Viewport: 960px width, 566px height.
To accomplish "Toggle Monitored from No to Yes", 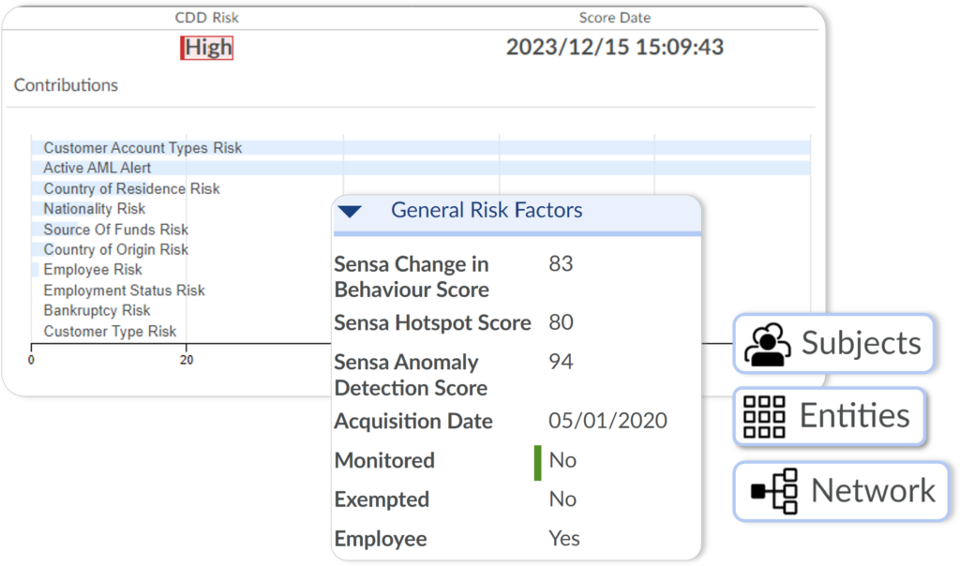I will 563,460.
